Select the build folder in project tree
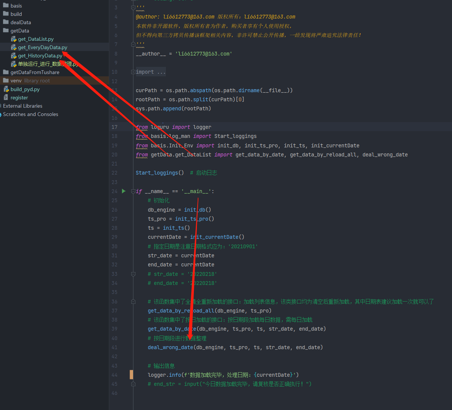Viewport: 452px width, 410px height. (x=16, y=14)
